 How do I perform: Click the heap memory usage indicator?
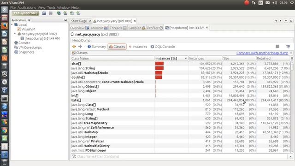25,13
